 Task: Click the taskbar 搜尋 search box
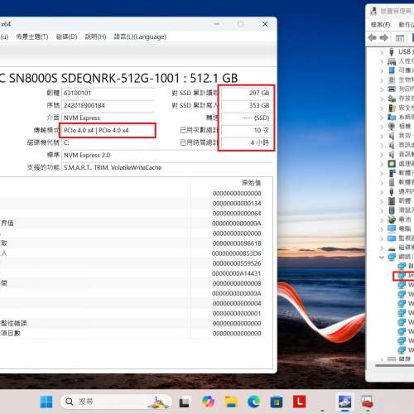116,402
